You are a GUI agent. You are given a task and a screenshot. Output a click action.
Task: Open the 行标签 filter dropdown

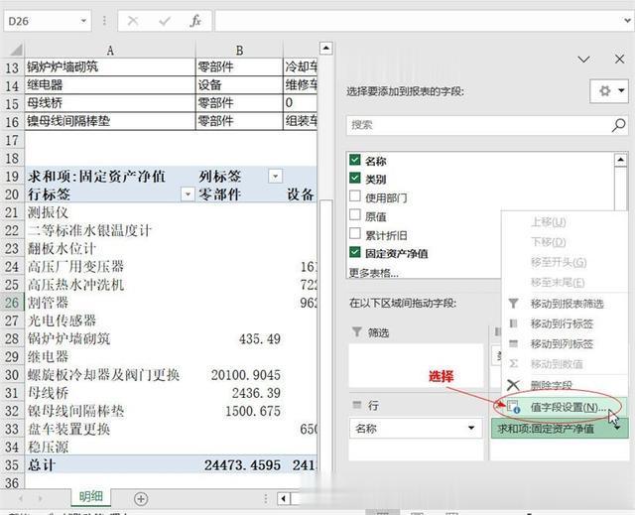[x=188, y=194]
